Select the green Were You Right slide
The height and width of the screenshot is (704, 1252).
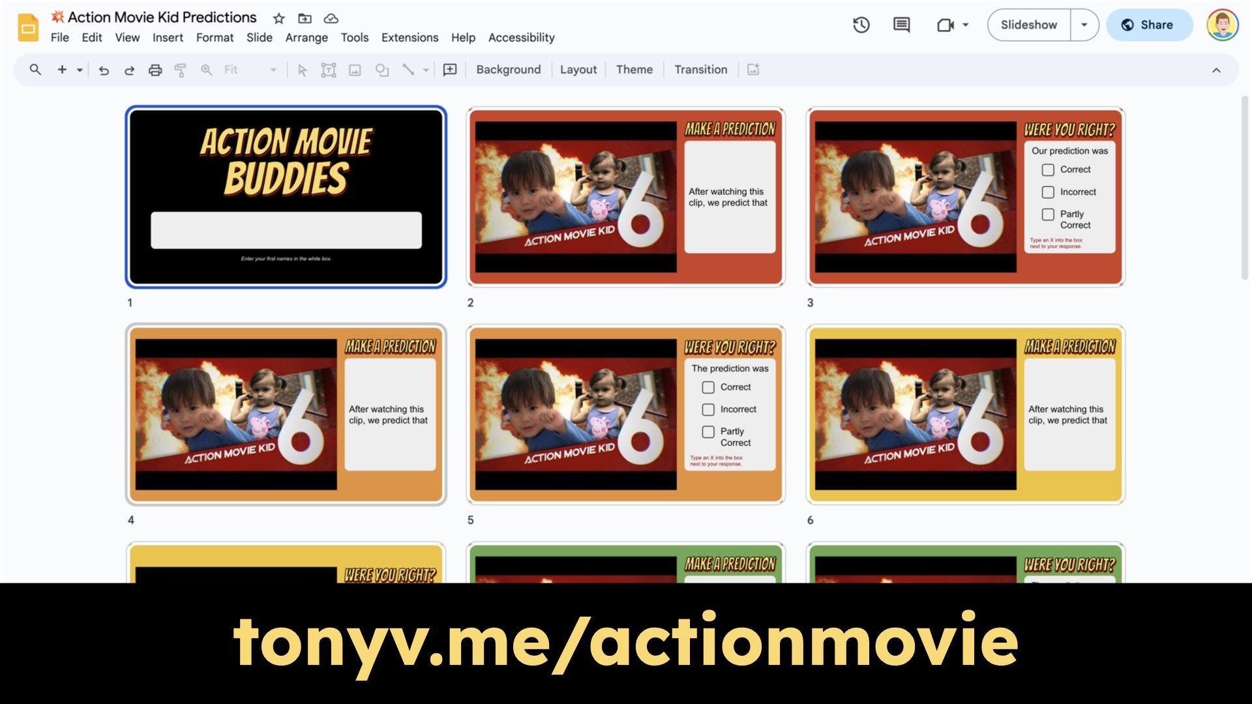966,563
